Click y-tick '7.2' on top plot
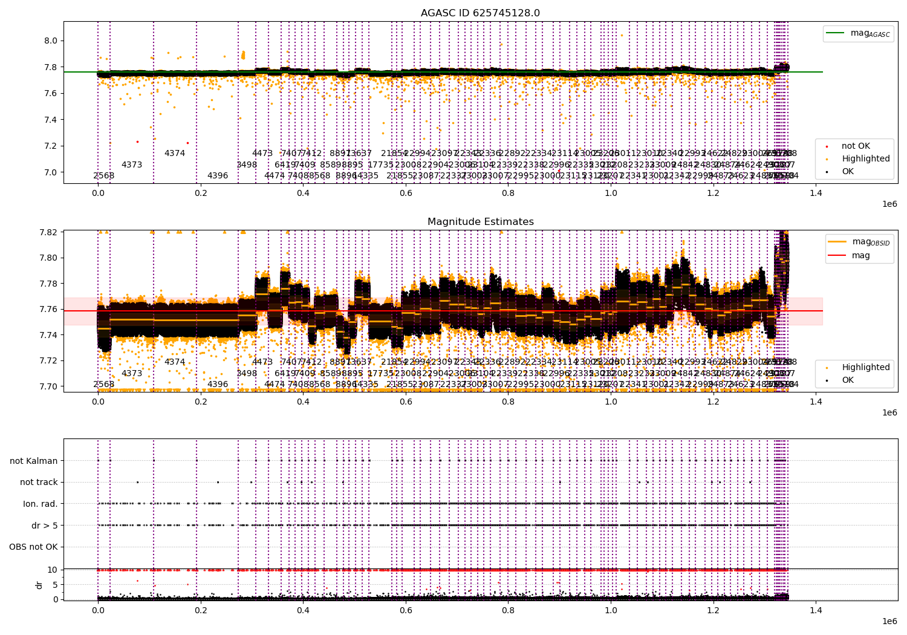Viewport: 907px width, 635px height. tap(51, 146)
